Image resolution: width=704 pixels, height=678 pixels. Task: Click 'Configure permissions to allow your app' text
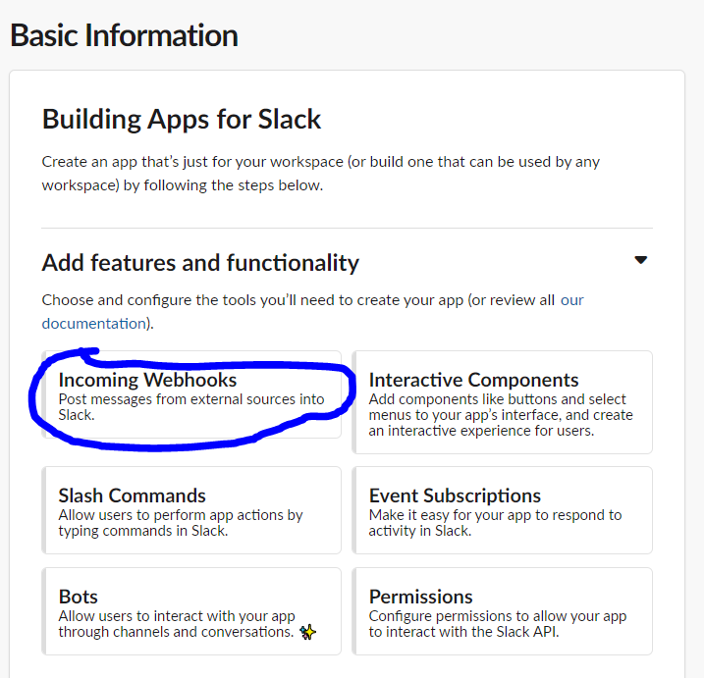(498, 624)
